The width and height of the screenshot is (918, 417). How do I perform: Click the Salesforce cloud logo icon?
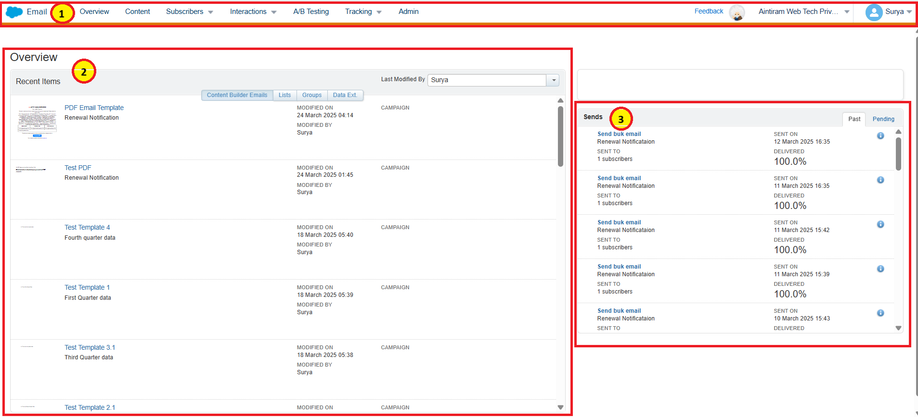[x=14, y=12]
